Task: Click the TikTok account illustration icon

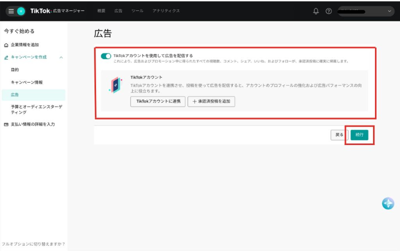Action: (x=115, y=85)
